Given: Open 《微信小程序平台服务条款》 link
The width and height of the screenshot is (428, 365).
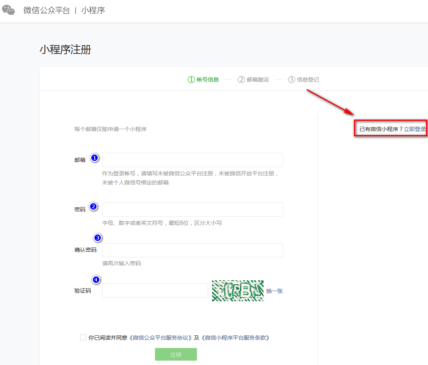Looking at the screenshot, I should (x=235, y=338).
